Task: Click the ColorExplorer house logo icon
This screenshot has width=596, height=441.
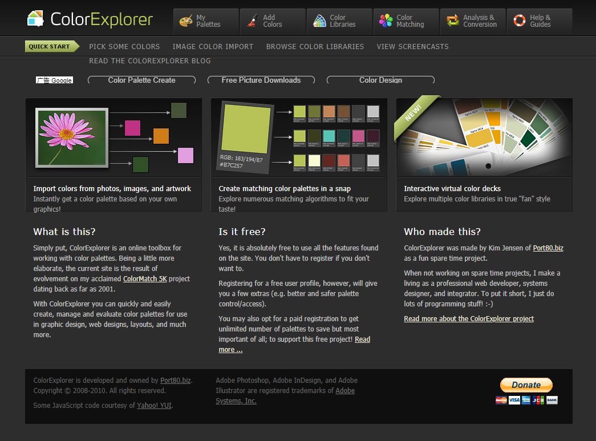Action: pyautogui.click(x=36, y=19)
